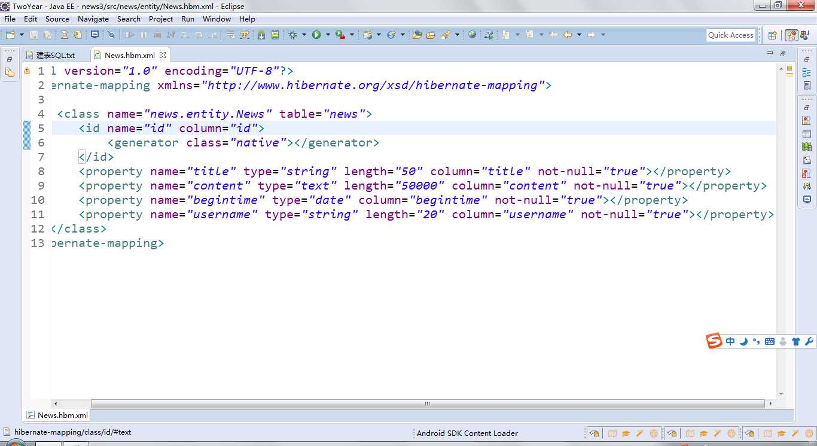The image size is (817, 446).
Task: Toggle the Sogou soft keyboard icon
Action: point(770,341)
